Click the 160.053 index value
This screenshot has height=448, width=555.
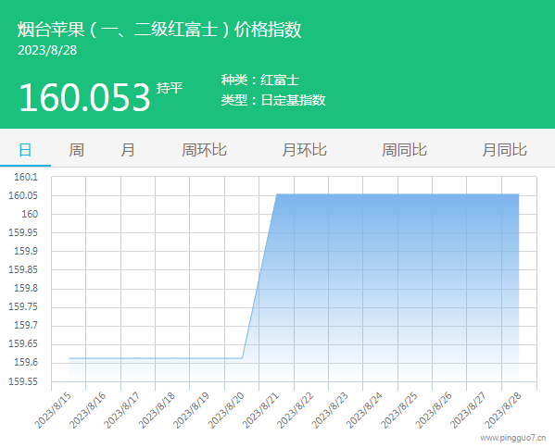[x=85, y=97]
